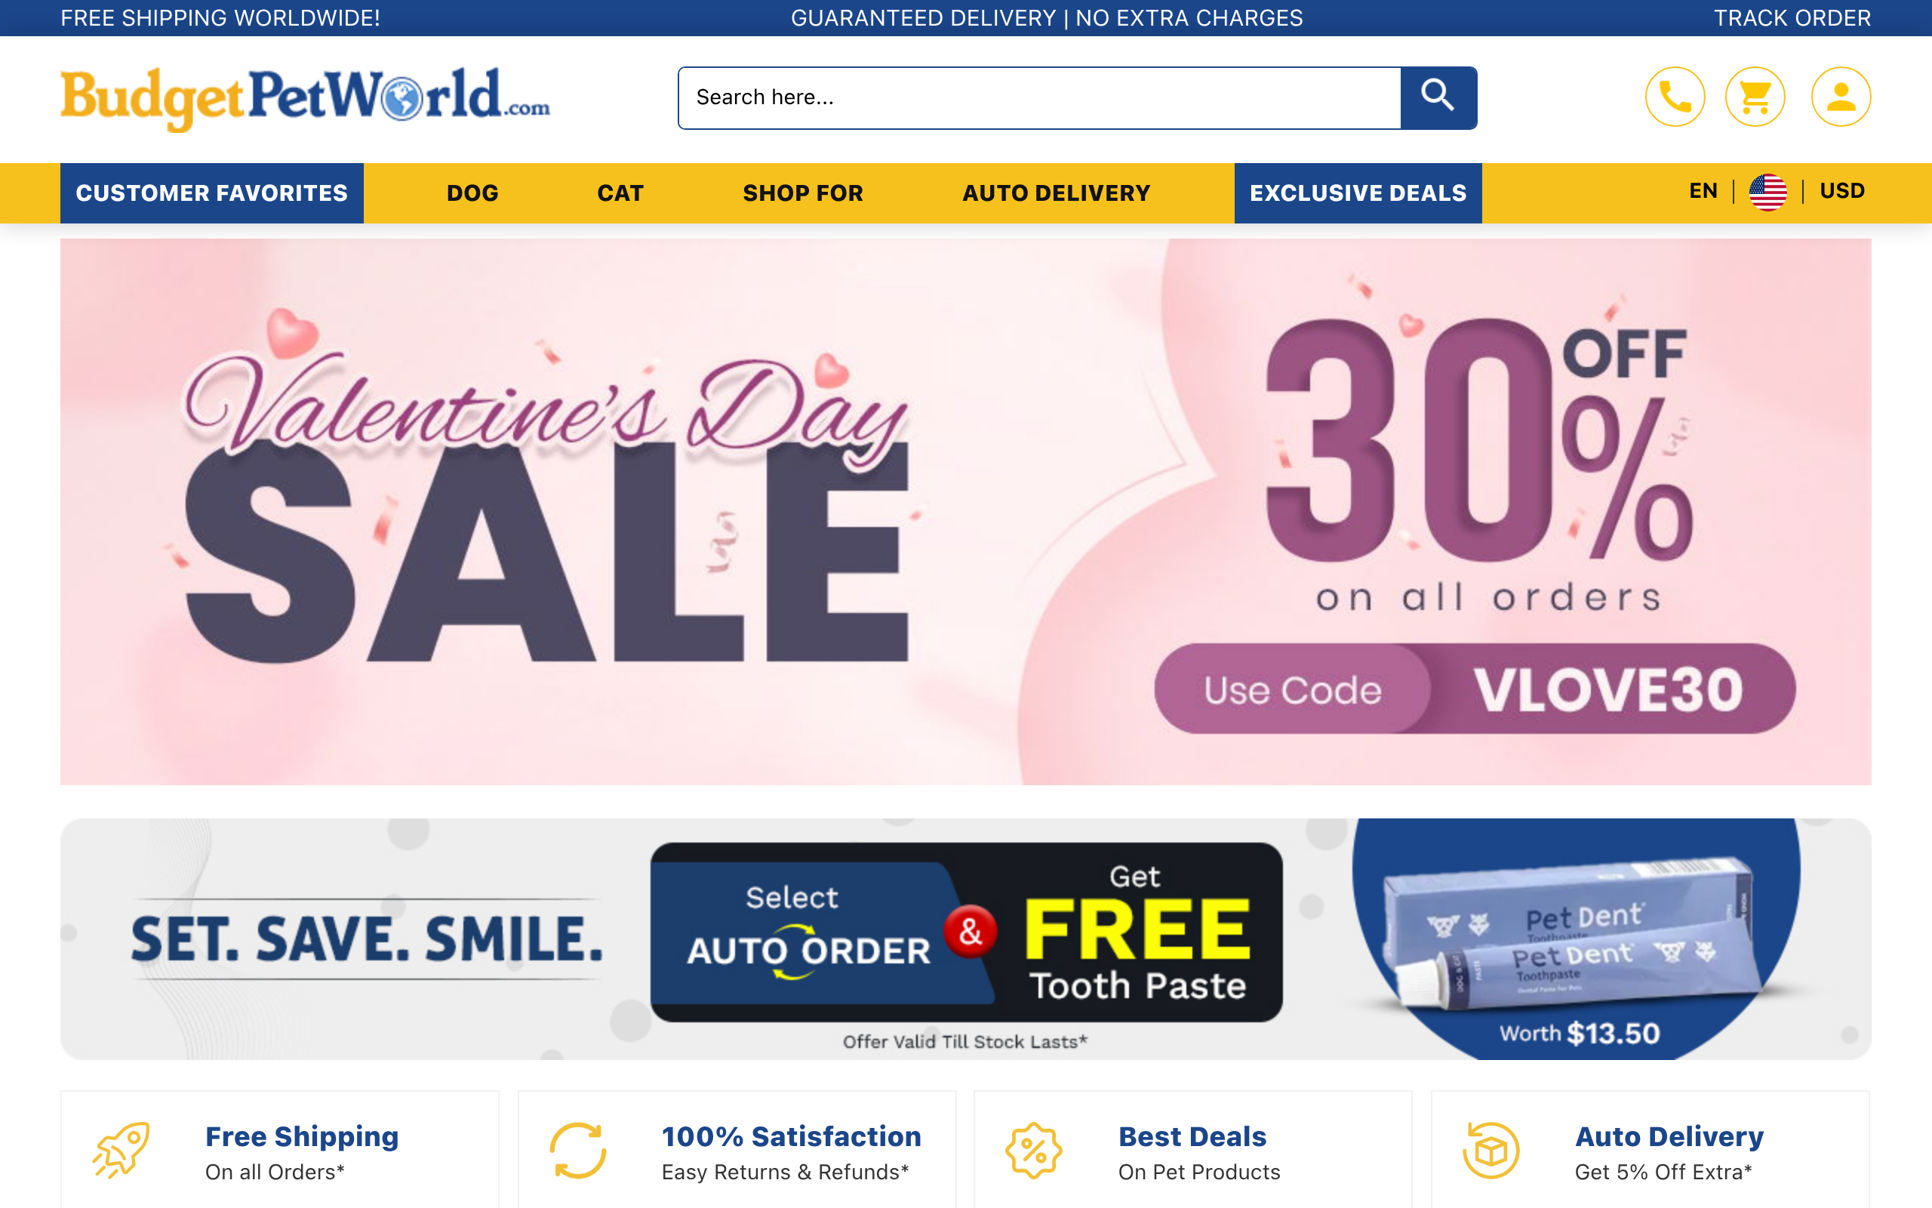The width and height of the screenshot is (1932, 1208).
Task: Expand the CAT menu
Action: click(620, 193)
